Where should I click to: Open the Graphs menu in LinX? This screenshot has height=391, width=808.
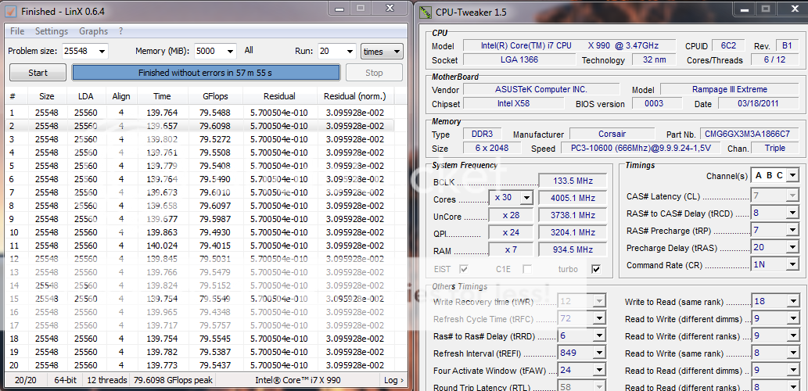[x=93, y=31]
